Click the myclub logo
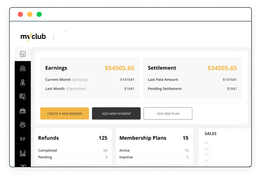This screenshot has height=178, width=261. pyautogui.click(x=33, y=37)
